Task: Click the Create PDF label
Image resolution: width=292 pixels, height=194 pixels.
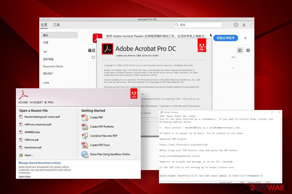Action: (x=96, y=117)
